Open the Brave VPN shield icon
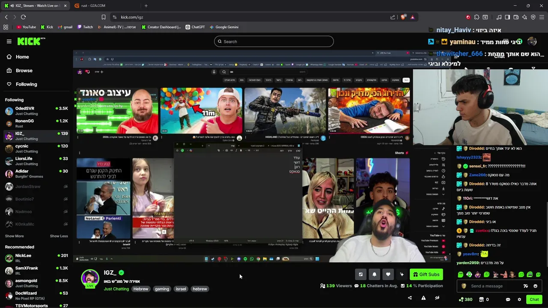Viewport: 548px width, 308px height. coord(533,17)
